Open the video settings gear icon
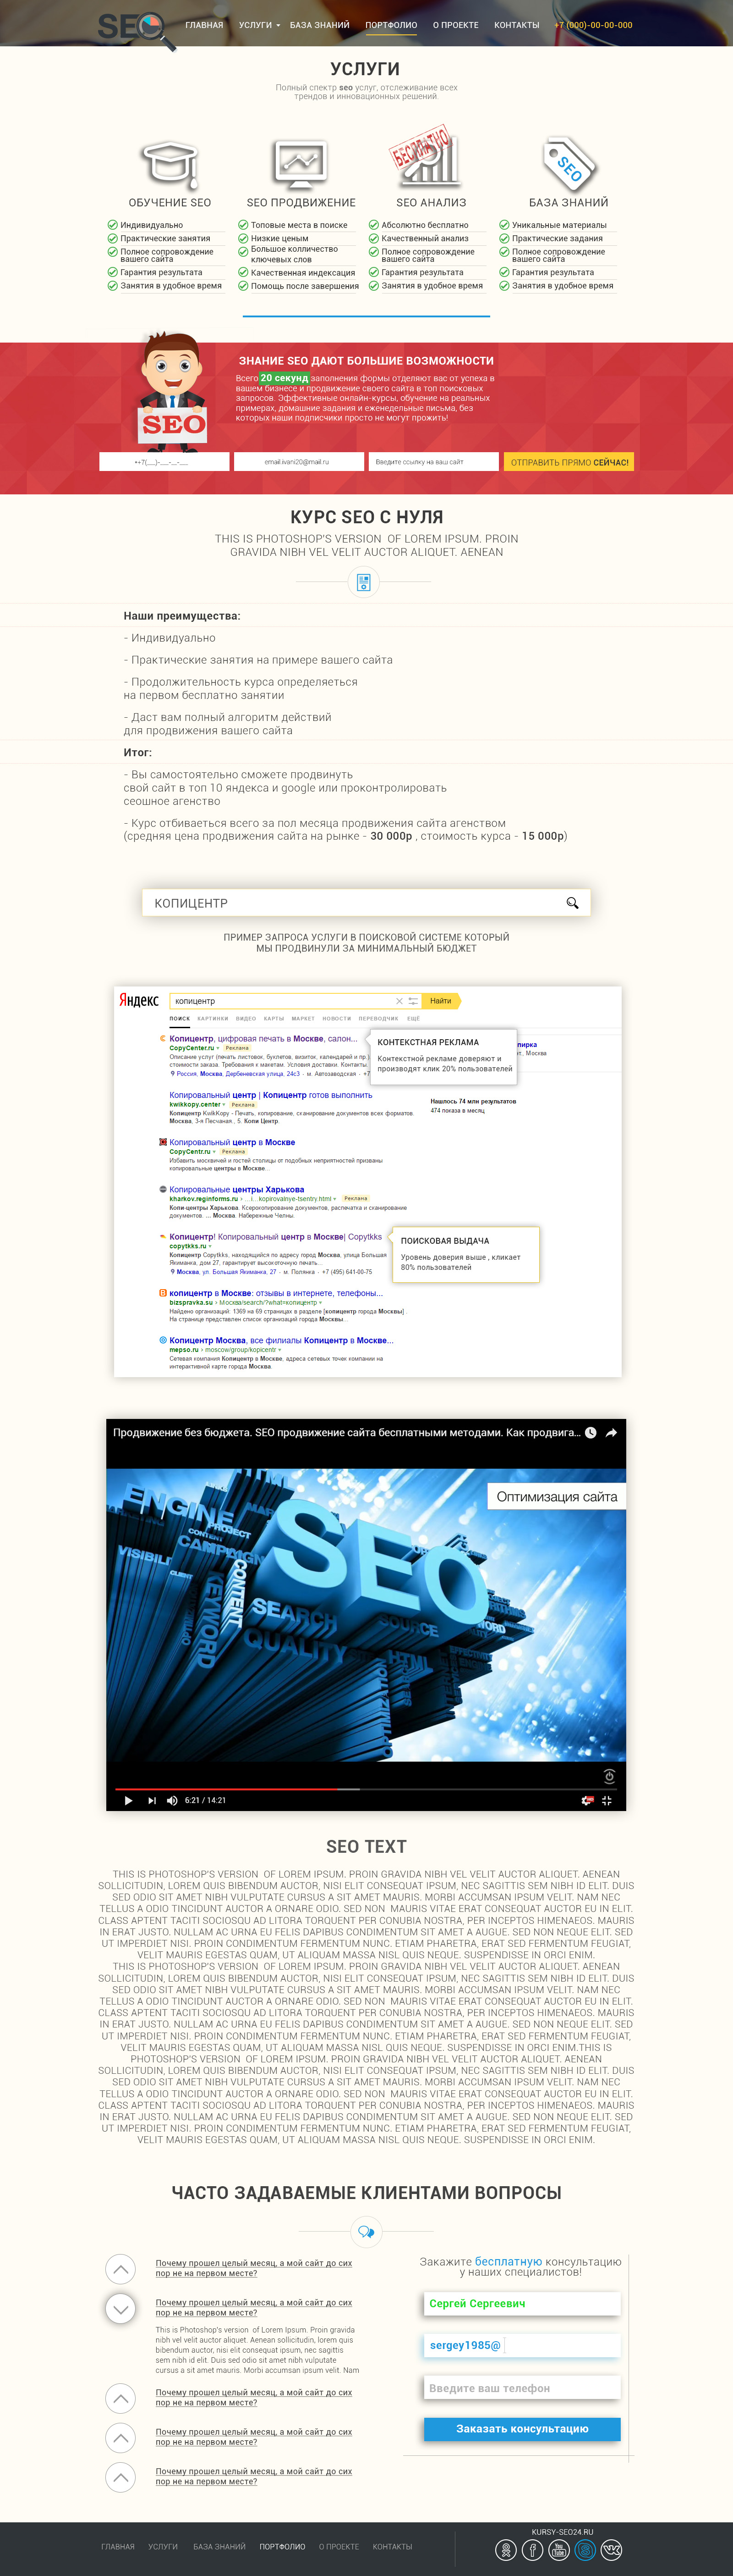This screenshot has height=2576, width=733. tap(584, 1801)
